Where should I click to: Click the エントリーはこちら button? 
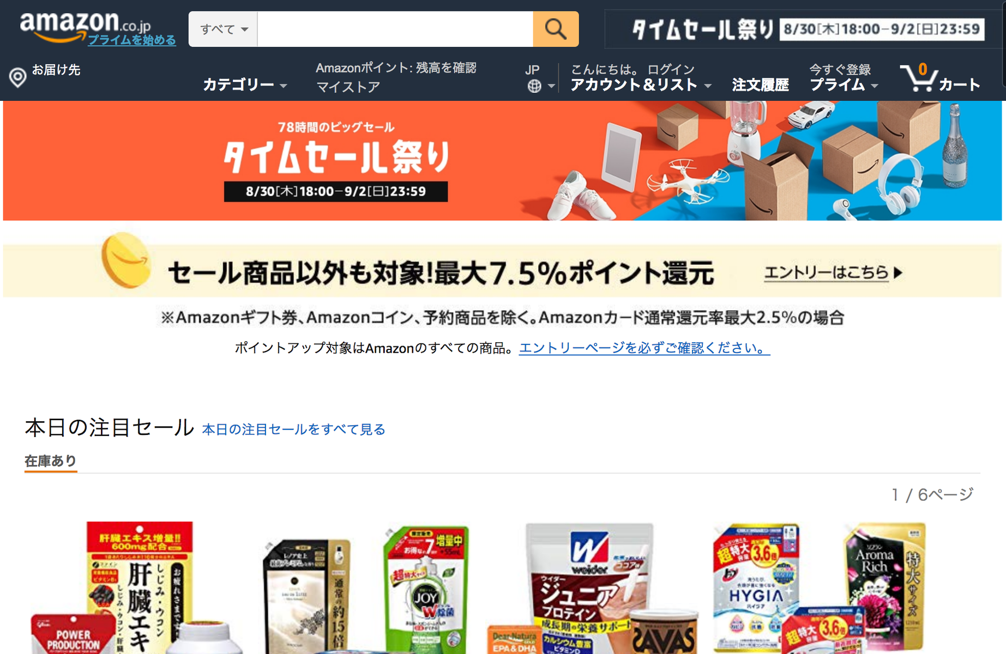(x=833, y=272)
